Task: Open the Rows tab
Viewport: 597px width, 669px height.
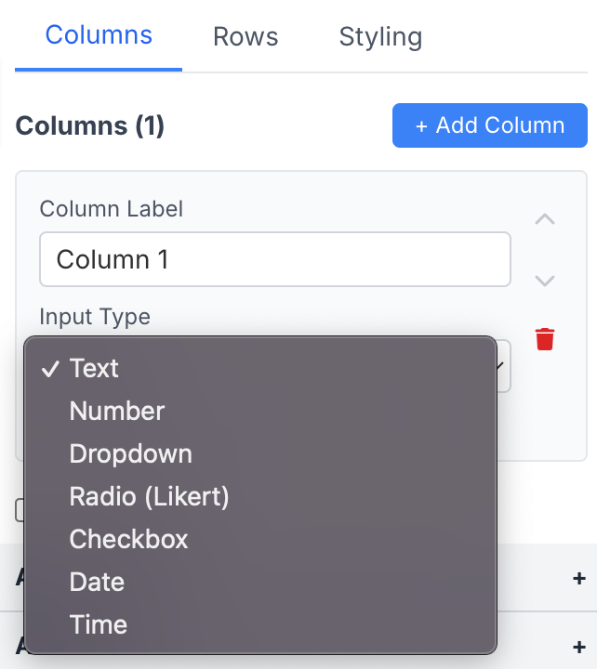Action: pos(245,37)
